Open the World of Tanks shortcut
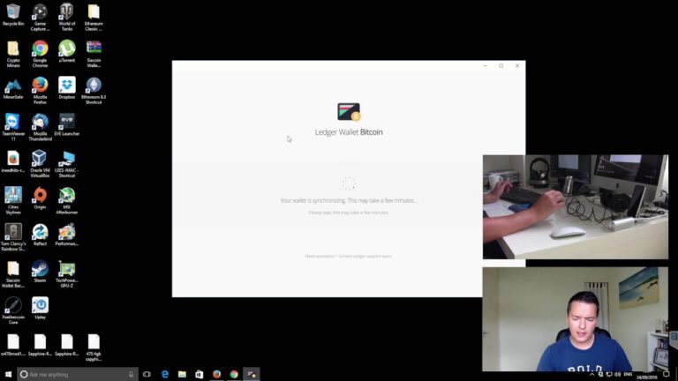Viewport: 678px width, 381px height. [67, 12]
